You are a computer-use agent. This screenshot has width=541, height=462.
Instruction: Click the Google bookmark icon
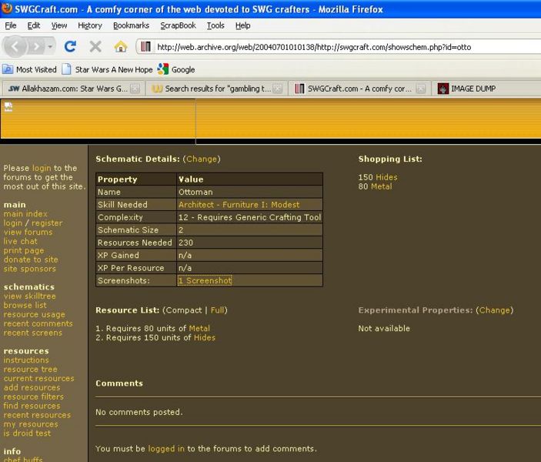[163, 69]
